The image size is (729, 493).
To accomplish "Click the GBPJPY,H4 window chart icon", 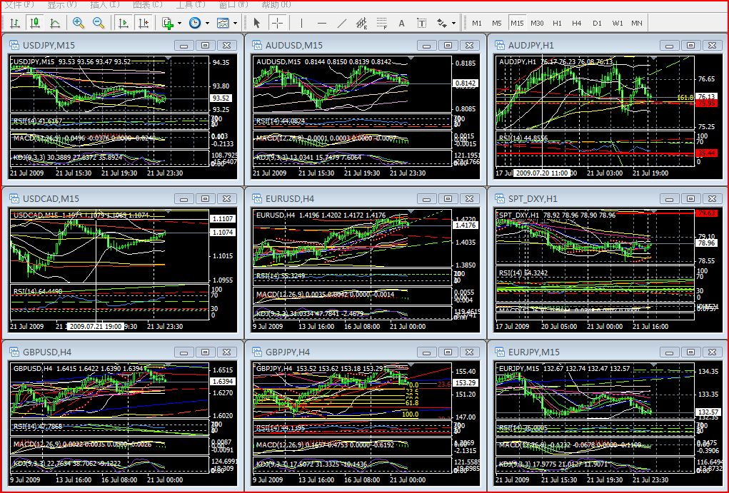I will [257, 352].
